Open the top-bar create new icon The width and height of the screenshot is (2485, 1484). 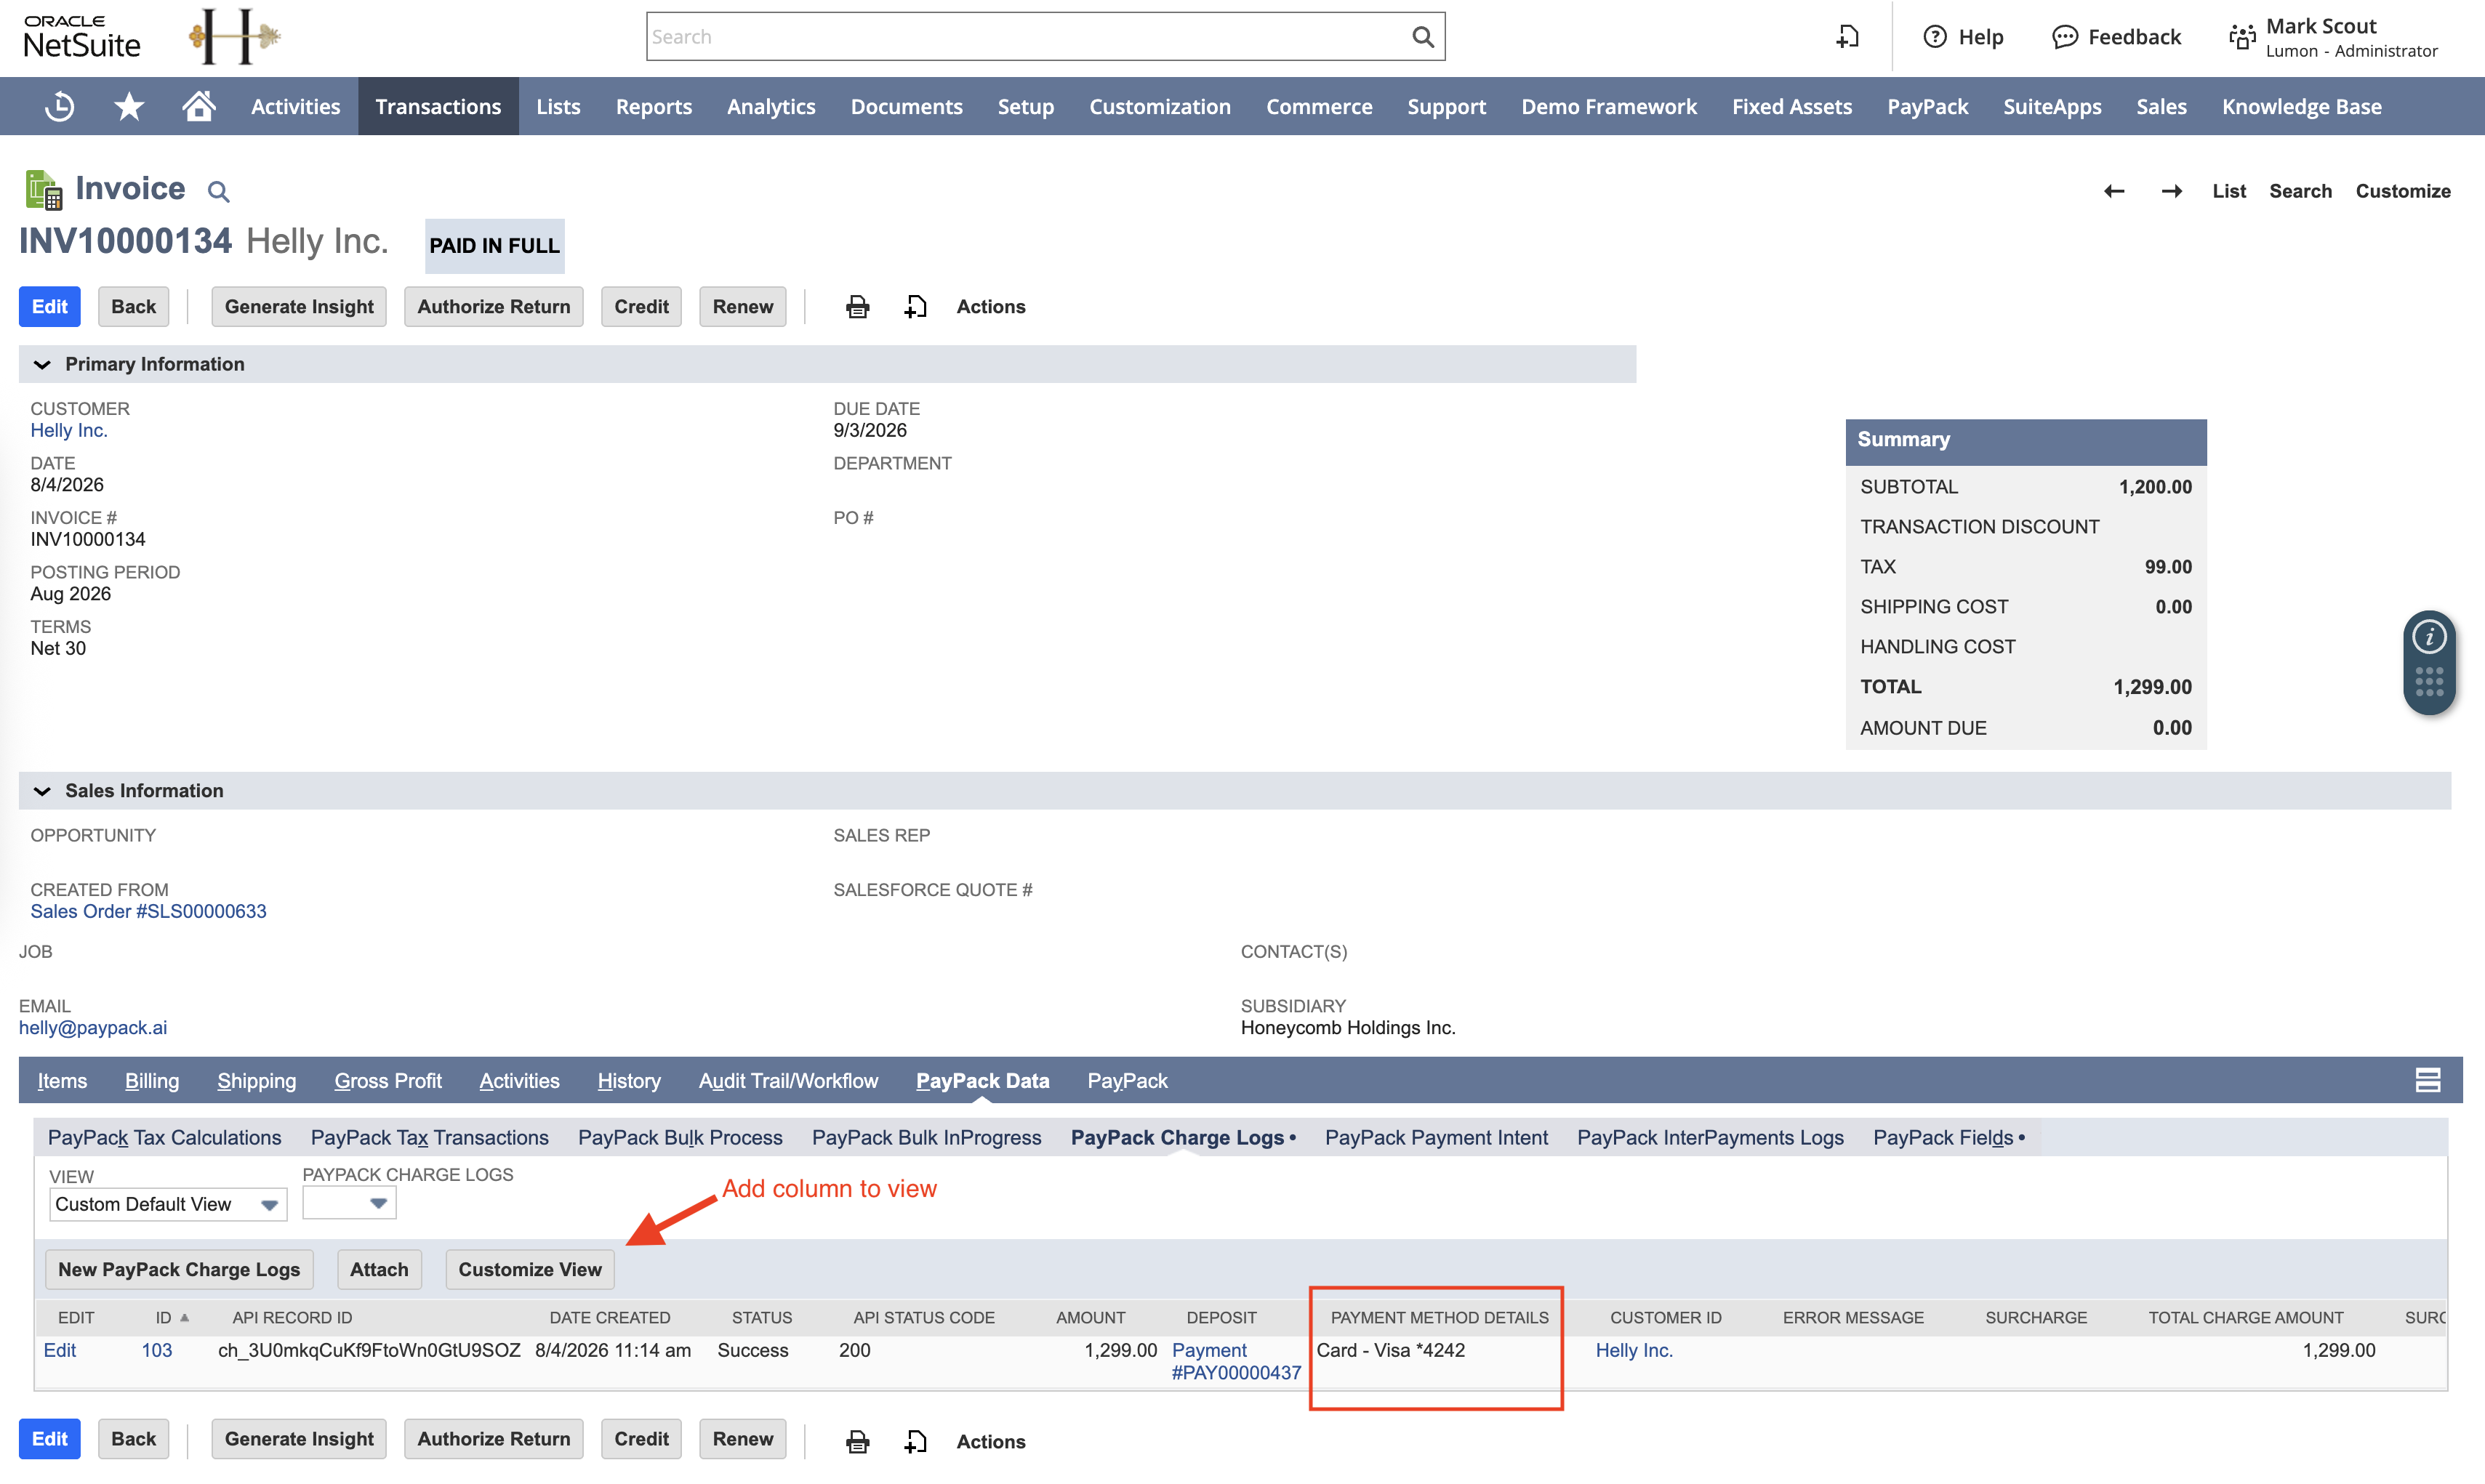click(x=1847, y=37)
